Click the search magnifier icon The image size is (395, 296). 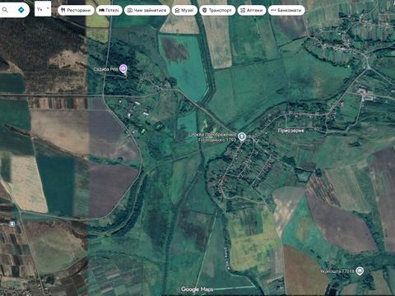pos(5,10)
